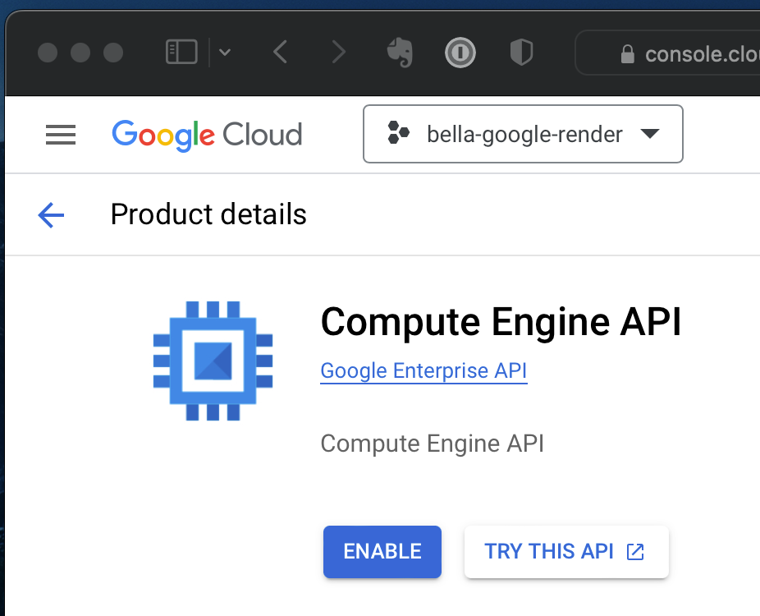Image resolution: width=760 pixels, height=616 pixels.
Task: Maximize the browser window
Action: [113, 53]
